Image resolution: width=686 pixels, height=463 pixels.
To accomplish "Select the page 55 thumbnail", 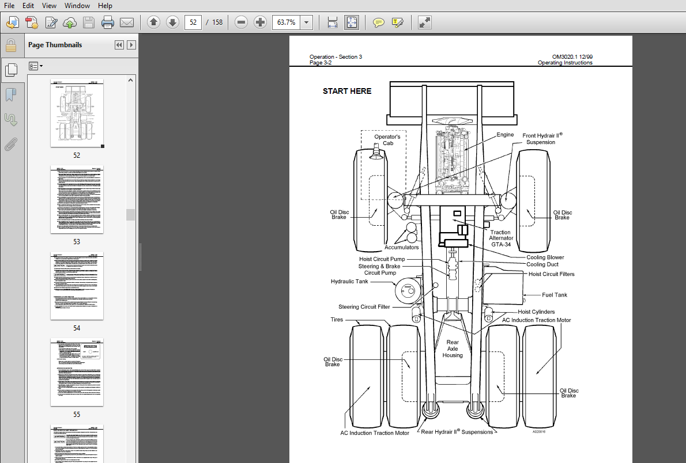I will pyautogui.click(x=77, y=372).
